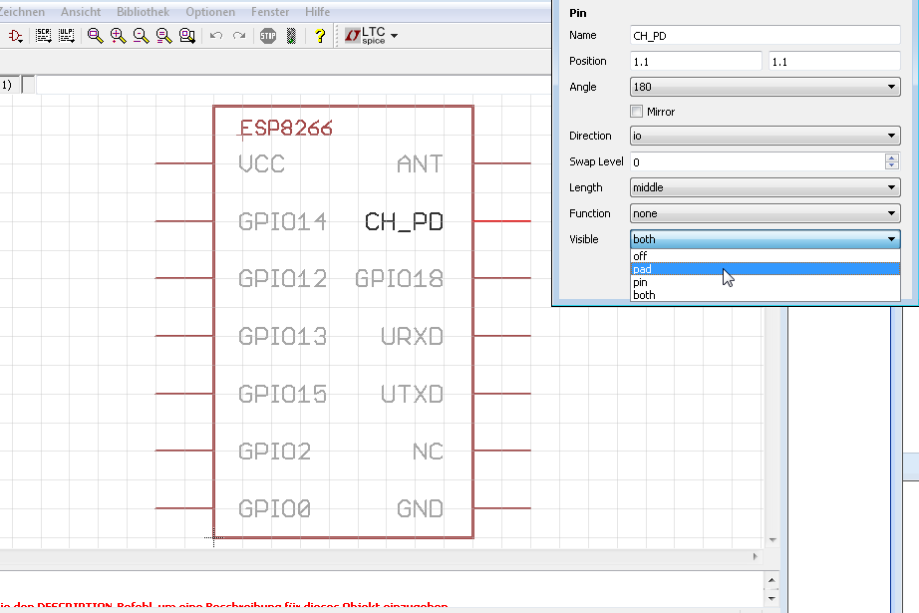Viewport: 919px width, 613px height.
Task: Select the zoom-to-area magnifier icon
Action: click(x=187, y=36)
